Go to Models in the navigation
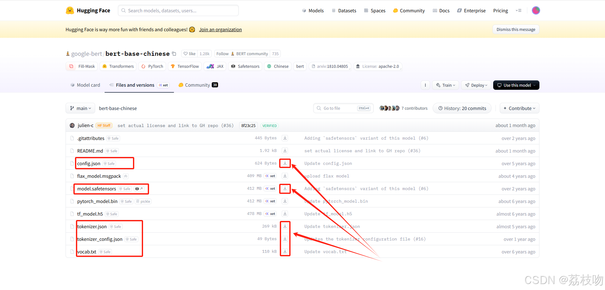Image resolution: width=605 pixels, height=290 pixels. coord(313,10)
